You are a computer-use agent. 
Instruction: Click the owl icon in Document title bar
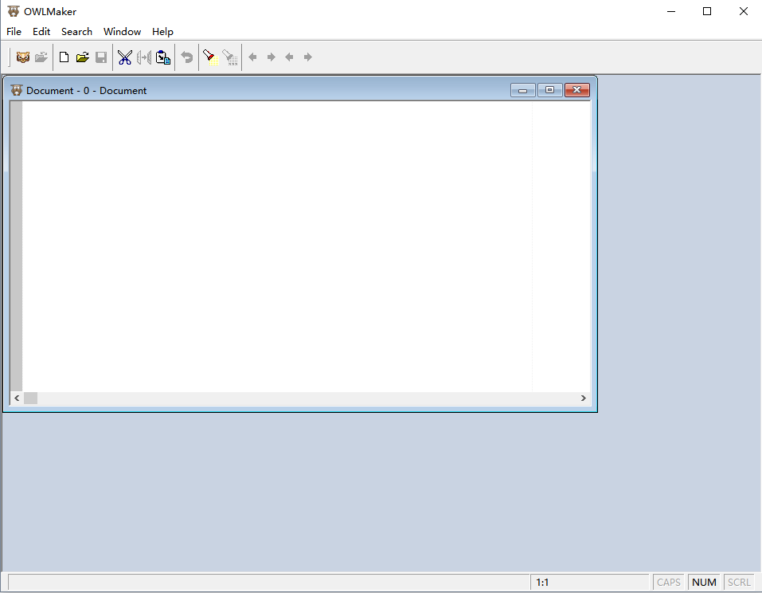coord(17,90)
